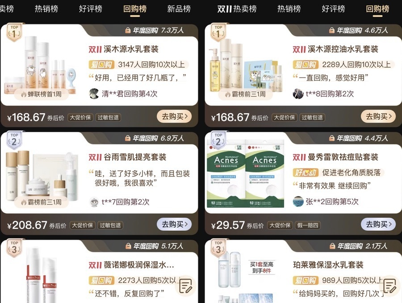
Task: Open the 双11热卖榜 tab
Action: pos(237,9)
